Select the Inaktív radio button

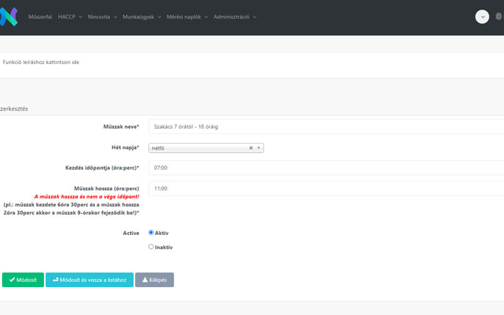(x=151, y=247)
